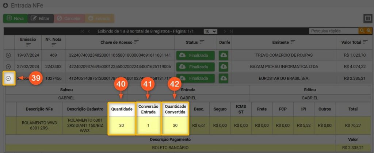Image resolution: width=374 pixels, height=153 pixels.
Task: Open the advanced search zoom icon
Action: click(369, 31)
